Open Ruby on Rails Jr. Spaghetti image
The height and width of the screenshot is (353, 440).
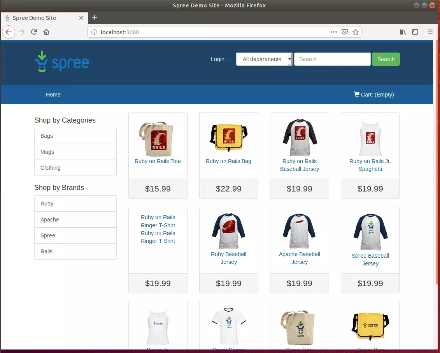(x=370, y=138)
